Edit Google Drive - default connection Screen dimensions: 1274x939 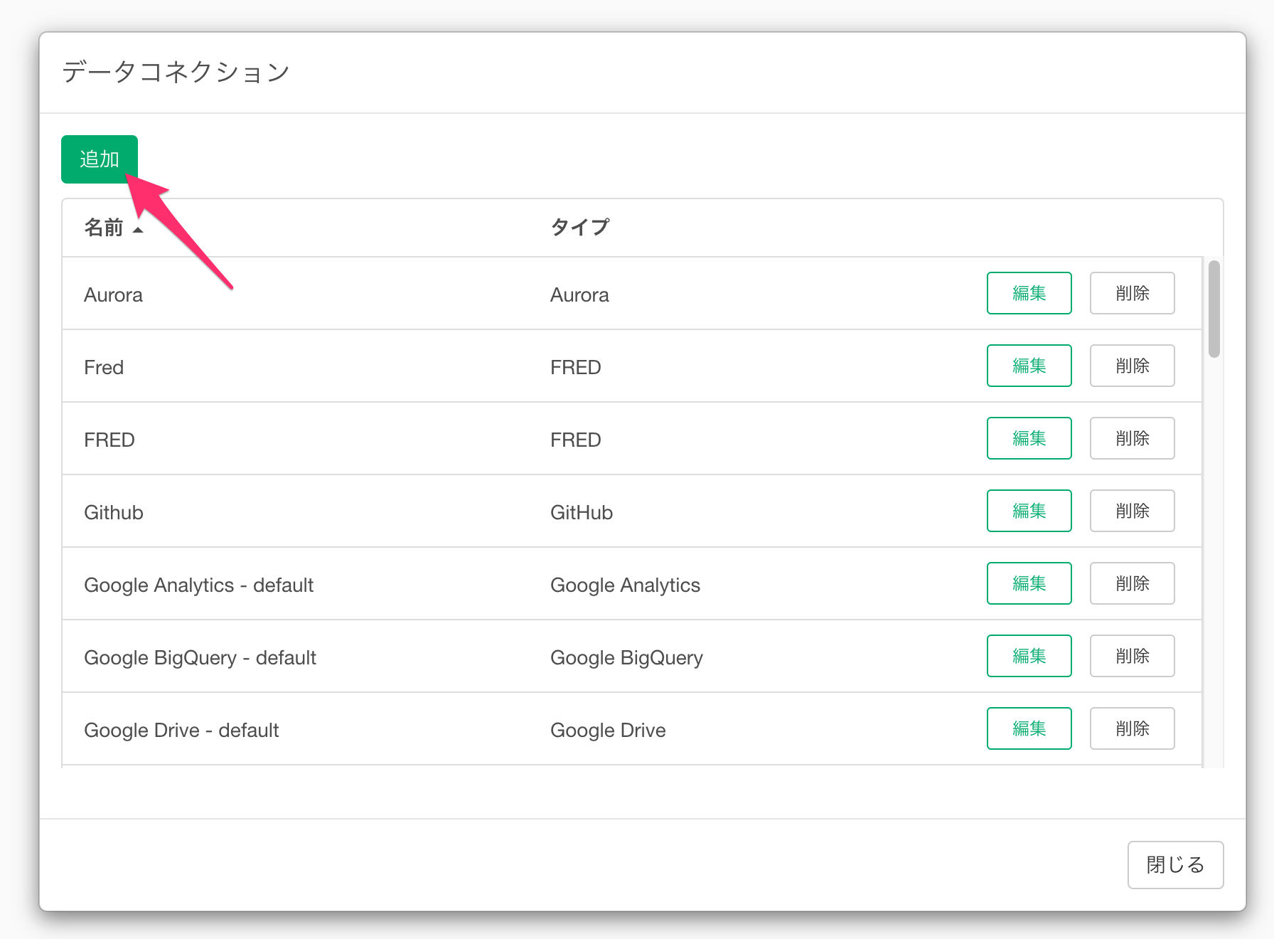pyautogui.click(x=1029, y=728)
